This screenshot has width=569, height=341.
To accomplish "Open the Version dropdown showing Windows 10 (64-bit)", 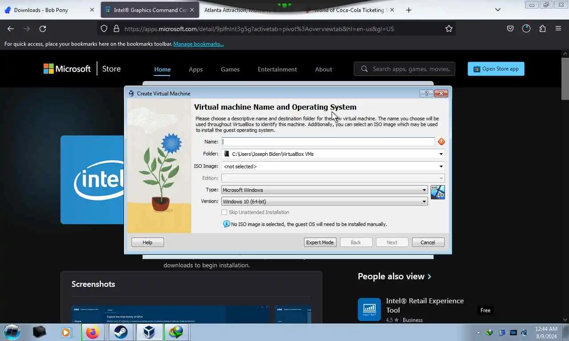I will (325, 201).
